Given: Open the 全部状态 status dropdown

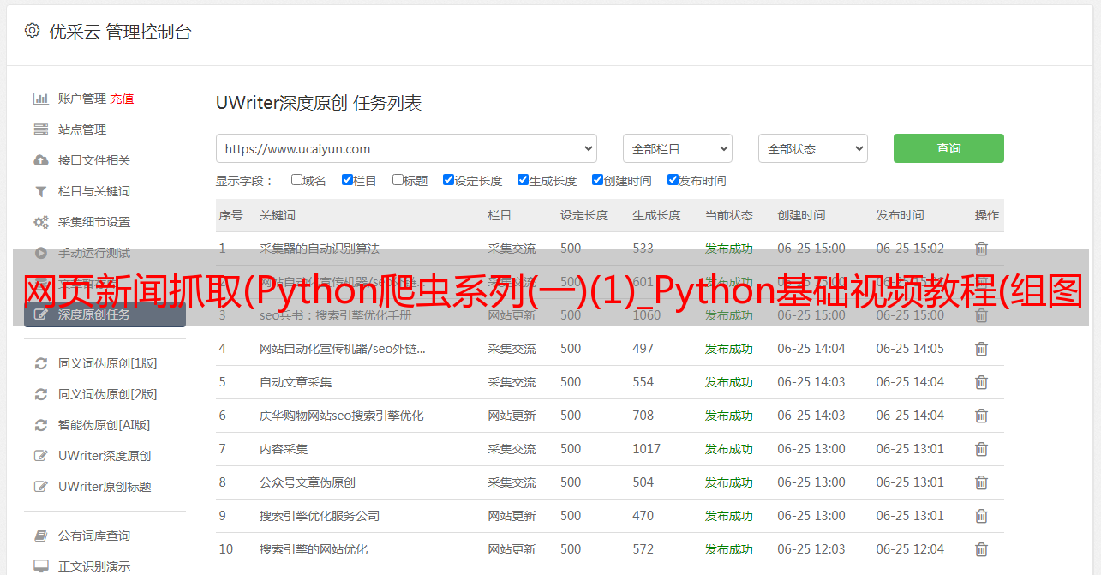Looking at the screenshot, I should pyautogui.click(x=812, y=148).
